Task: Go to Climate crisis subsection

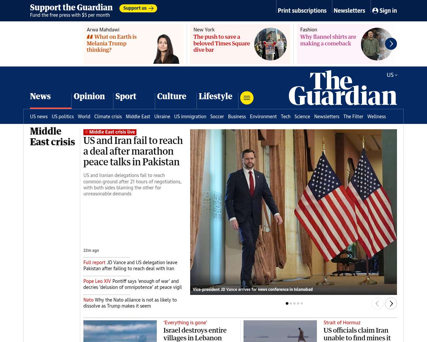Action: click(x=108, y=117)
